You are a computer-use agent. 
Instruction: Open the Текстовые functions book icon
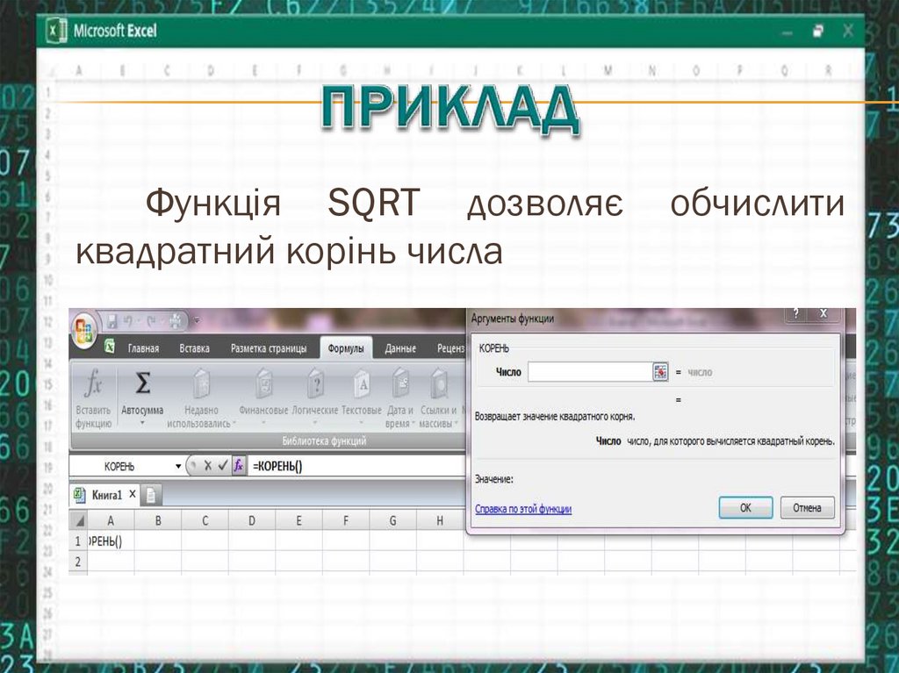point(362,384)
